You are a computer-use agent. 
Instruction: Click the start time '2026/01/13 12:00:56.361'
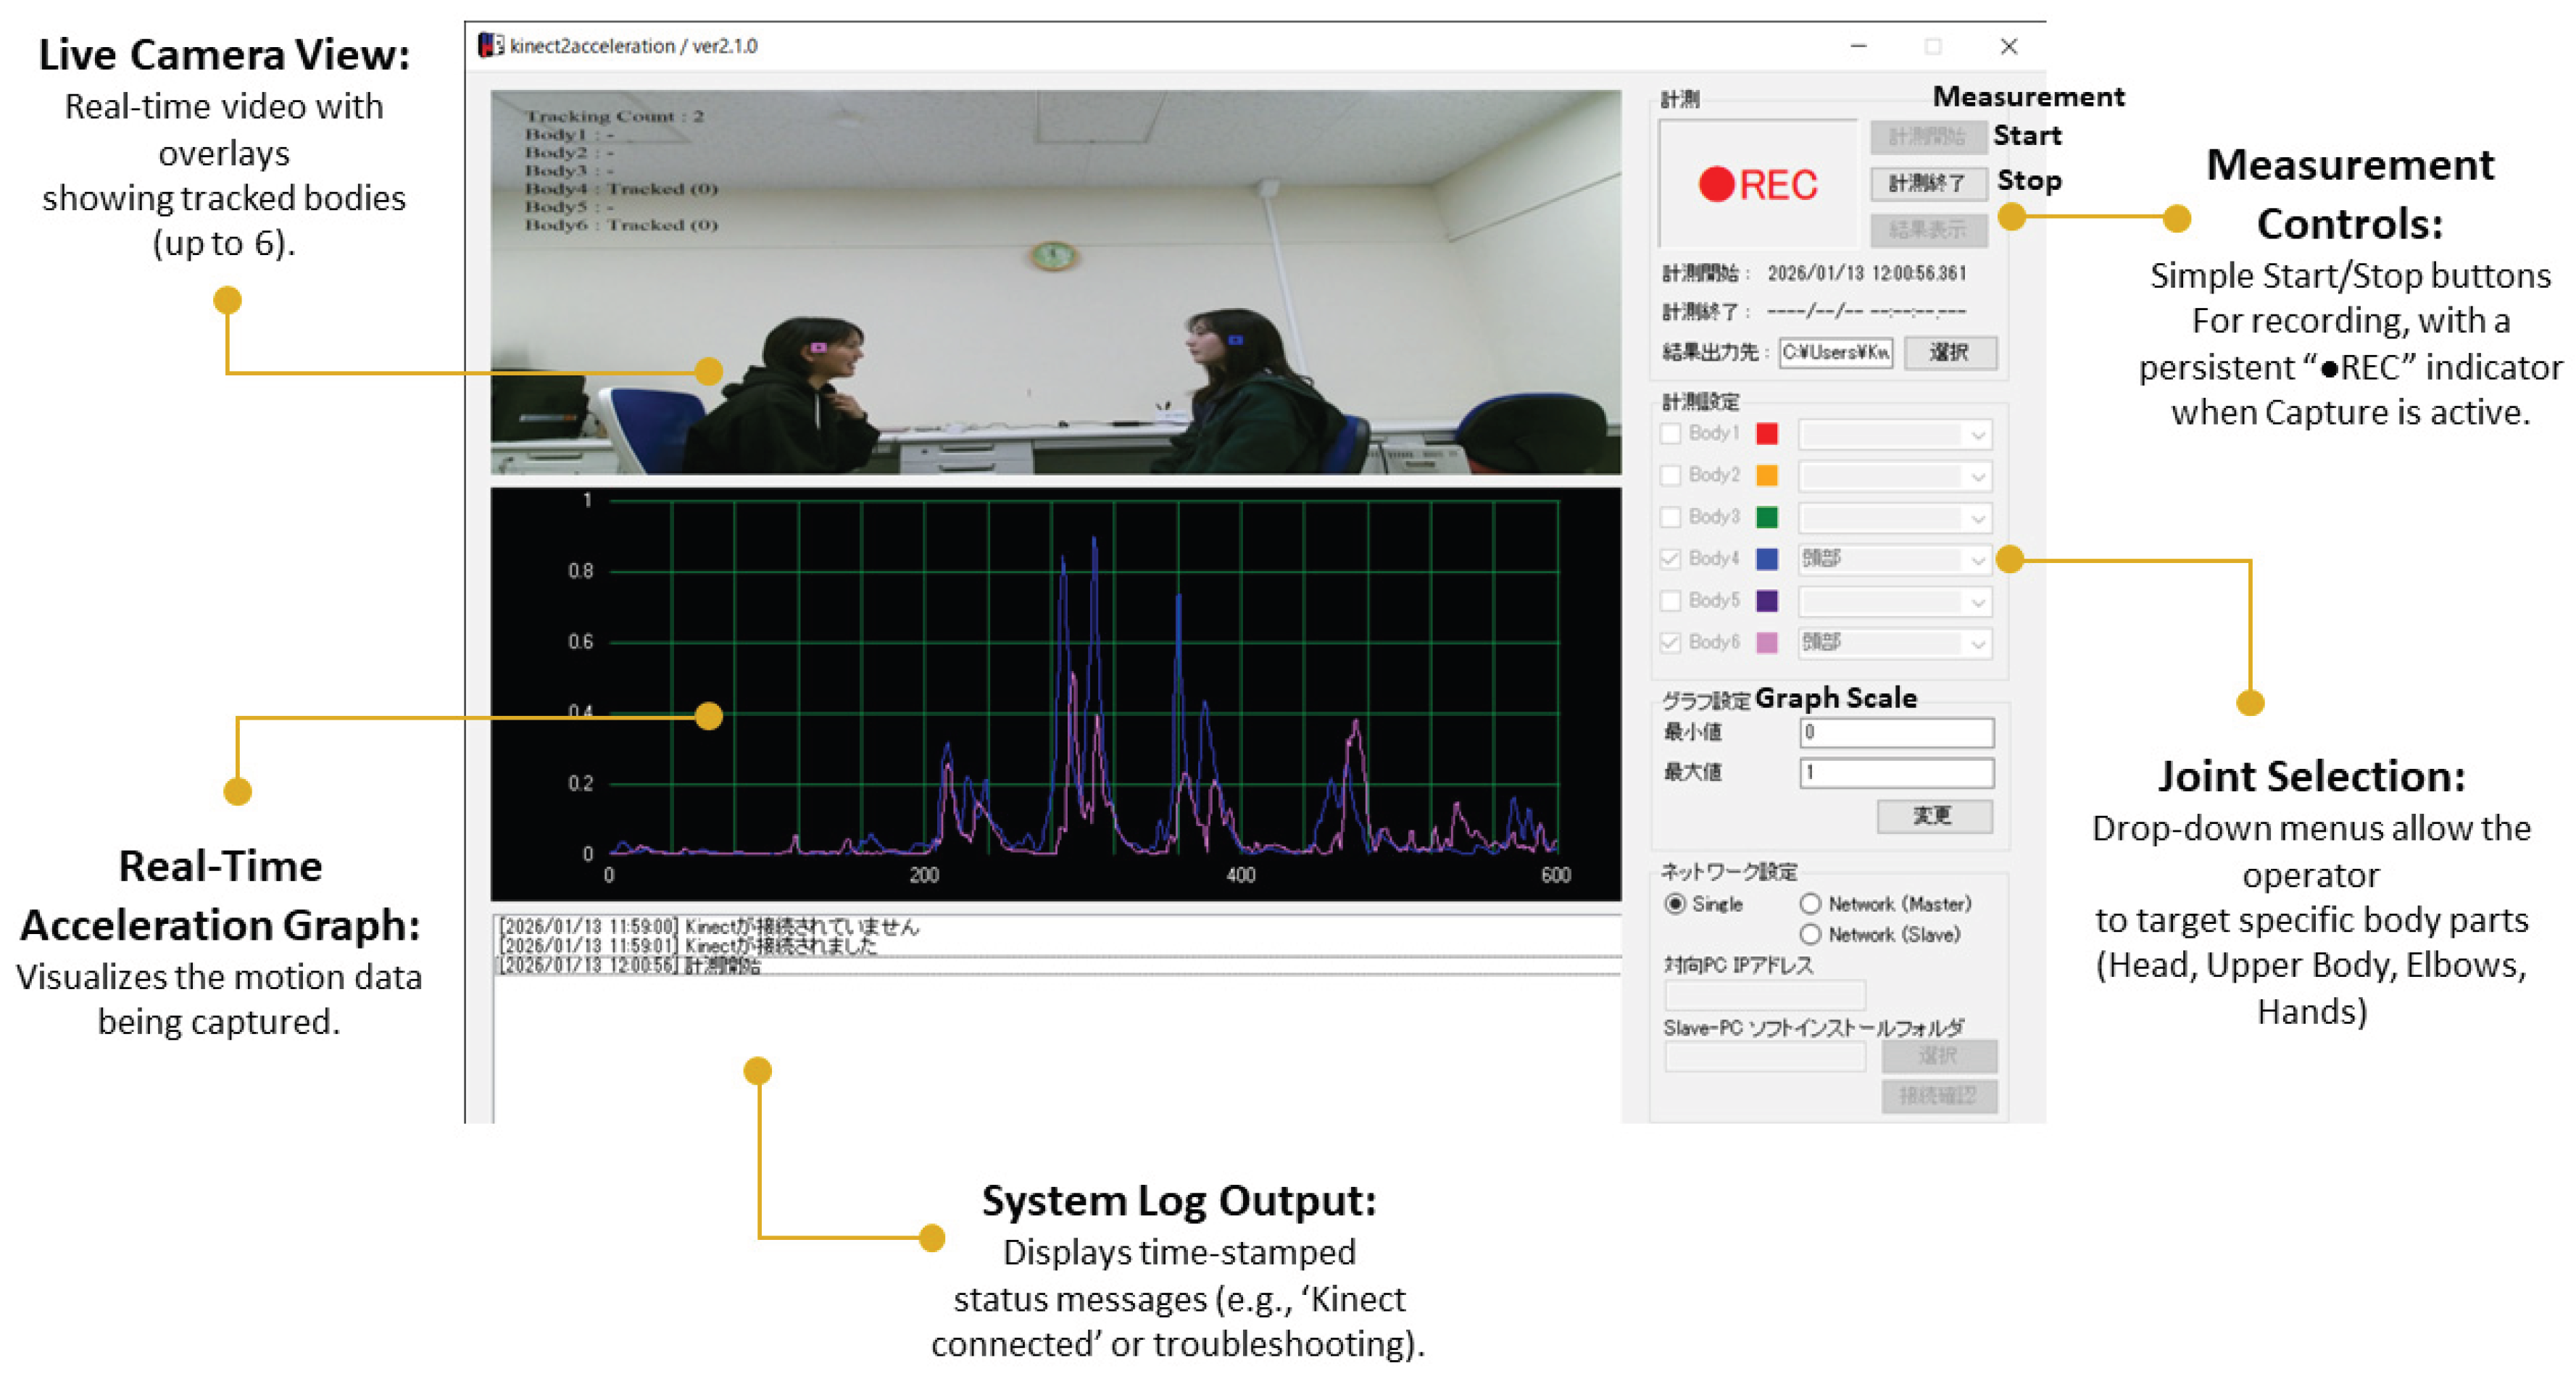pos(1866,273)
